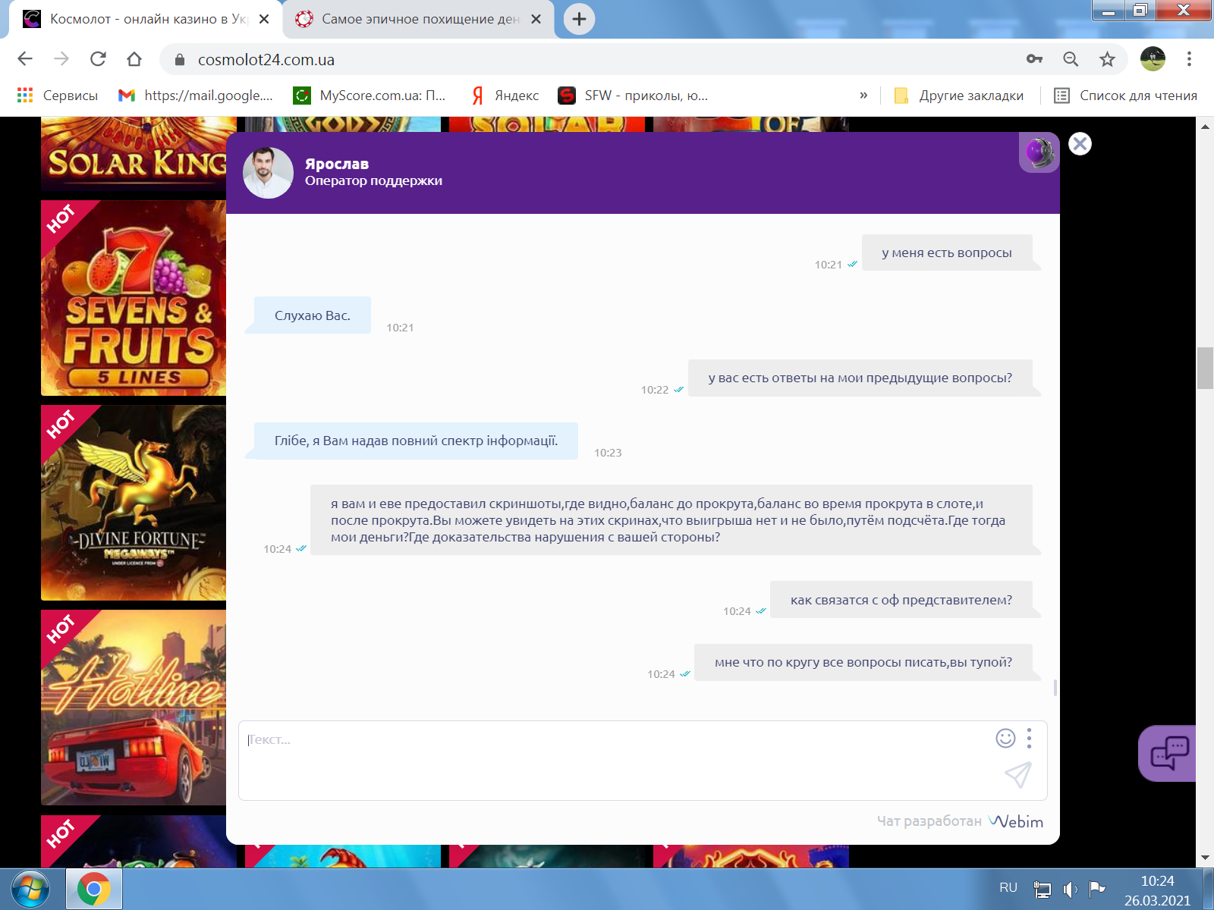The height and width of the screenshot is (910, 1214).
Task: Open the network tray icon
Action: 1043,889
